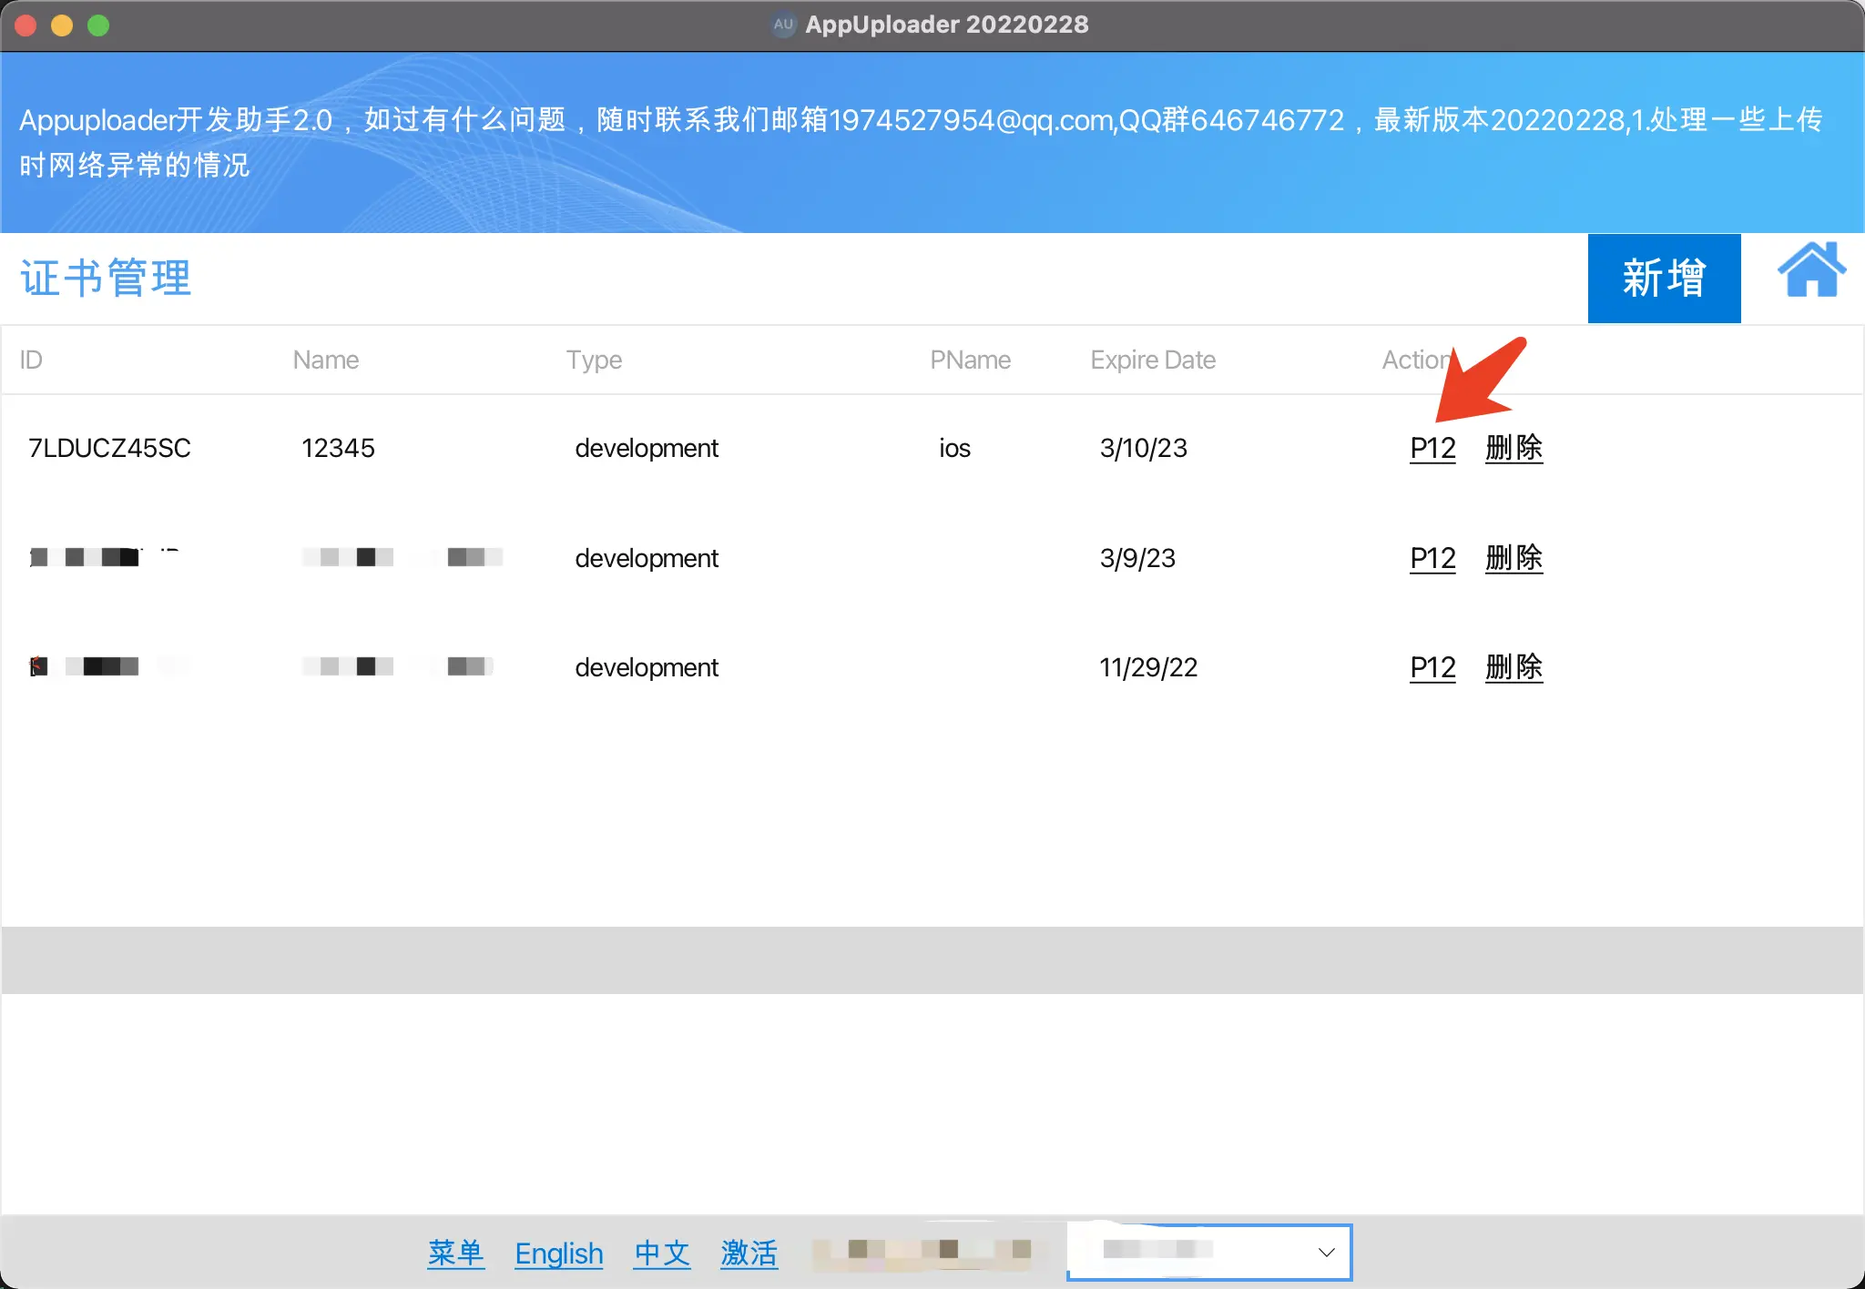This screenshot has height=1289, width=1865.
Task: Expand the bottom account dropdown
Action: pyautogui.click(x=1208, y=1253)
